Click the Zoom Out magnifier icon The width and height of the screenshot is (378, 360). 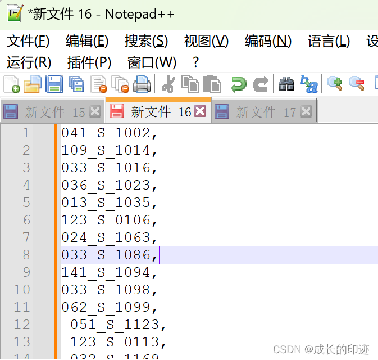click(x=357, y=83)
